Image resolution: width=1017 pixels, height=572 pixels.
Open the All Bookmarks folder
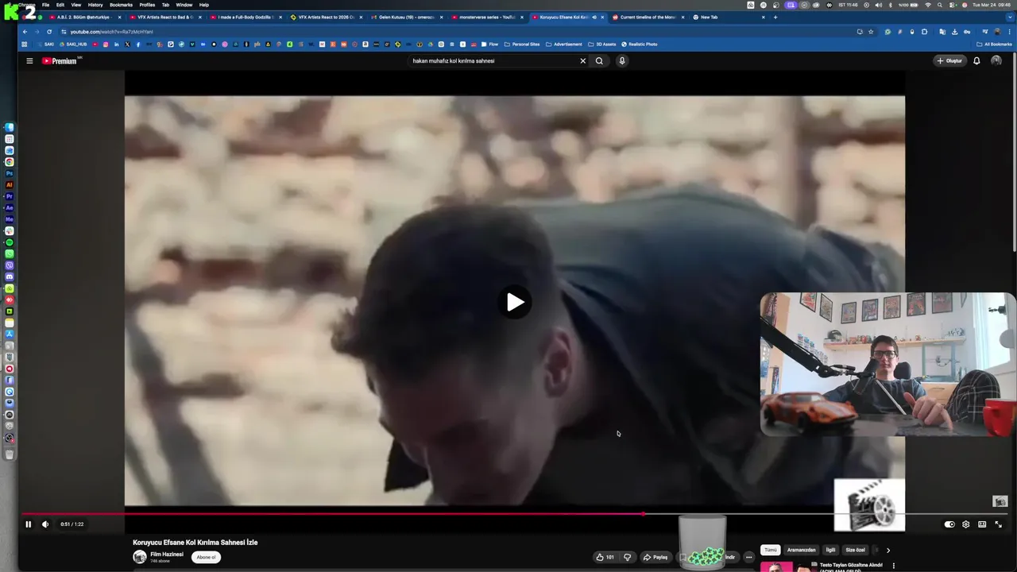coord(994,44)
